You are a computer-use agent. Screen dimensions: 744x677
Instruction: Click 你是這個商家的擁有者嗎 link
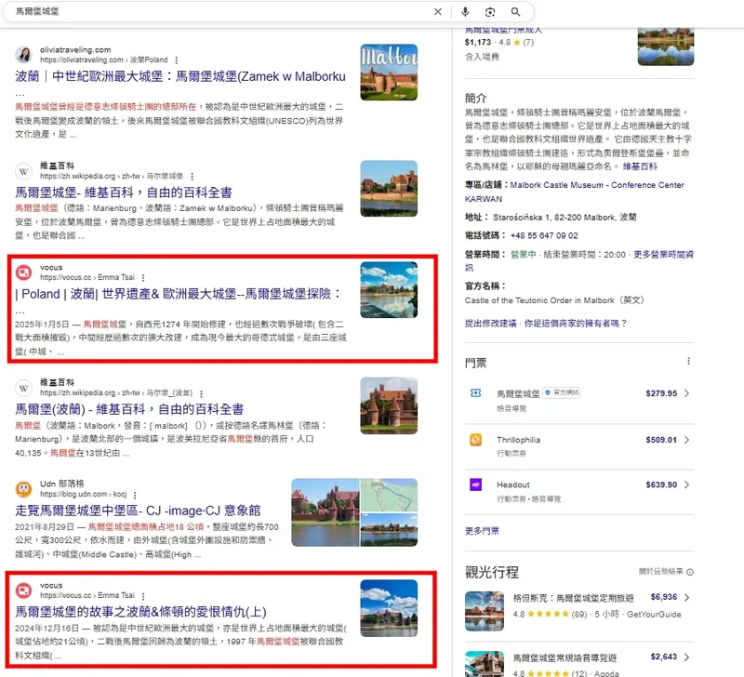click(576, 324)
